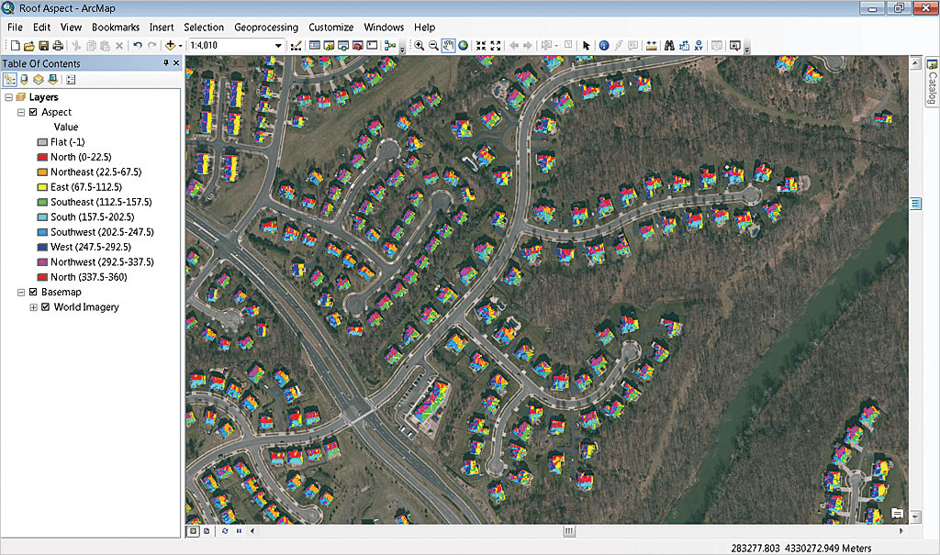The width and height of the screenshot is (940, 555).
Task: Open the docked Catalog tab
Action: tap(933, 83)
